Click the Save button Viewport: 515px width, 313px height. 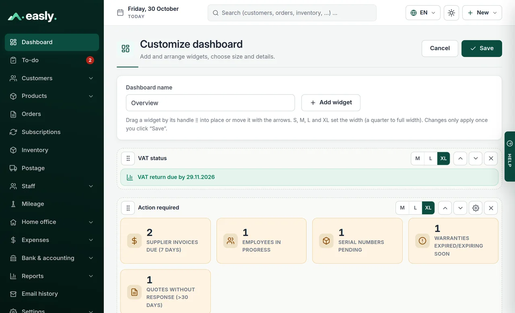(x=482, y=49)
